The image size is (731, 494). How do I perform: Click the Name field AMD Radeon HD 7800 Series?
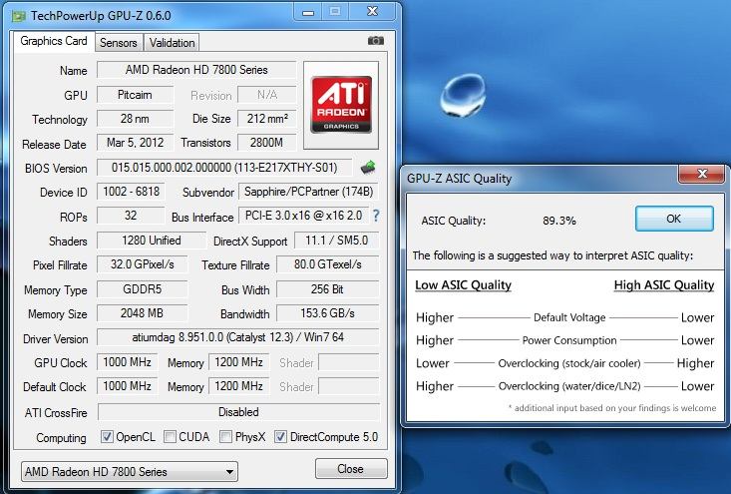coord(196,70)
